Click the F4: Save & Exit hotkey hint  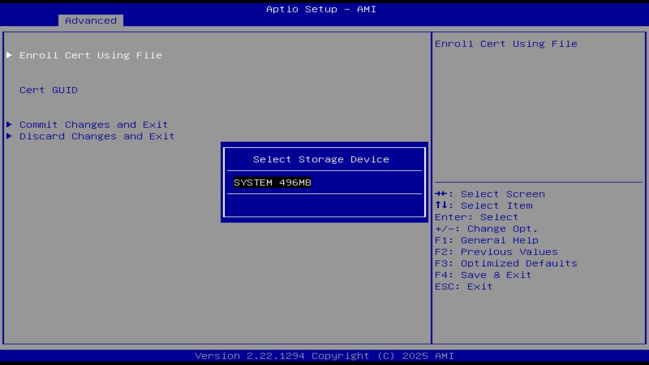483,275
